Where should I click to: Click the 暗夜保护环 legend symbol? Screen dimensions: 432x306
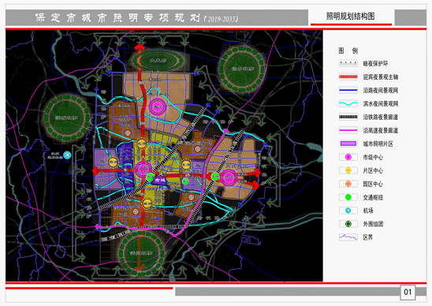click(348, 63)
